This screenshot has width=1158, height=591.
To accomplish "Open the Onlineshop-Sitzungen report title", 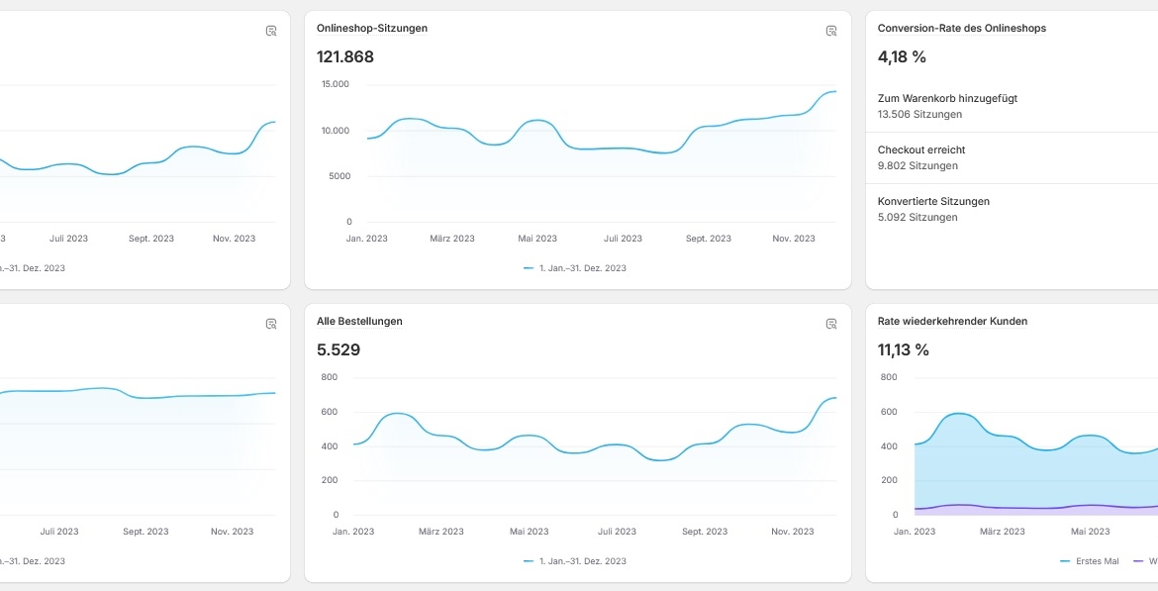I will coord(372,28).
